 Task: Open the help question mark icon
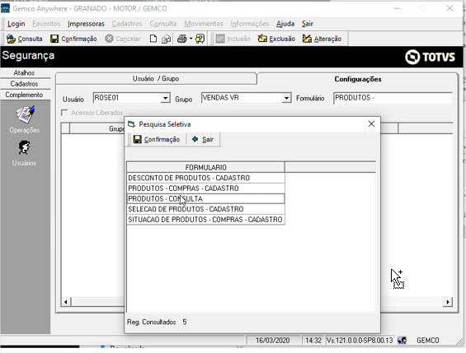click(x=200, y=39)
